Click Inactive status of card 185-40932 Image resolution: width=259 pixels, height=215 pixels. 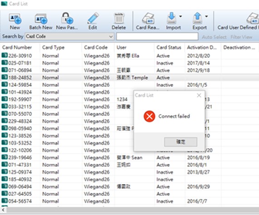click(x=165, y=180)
